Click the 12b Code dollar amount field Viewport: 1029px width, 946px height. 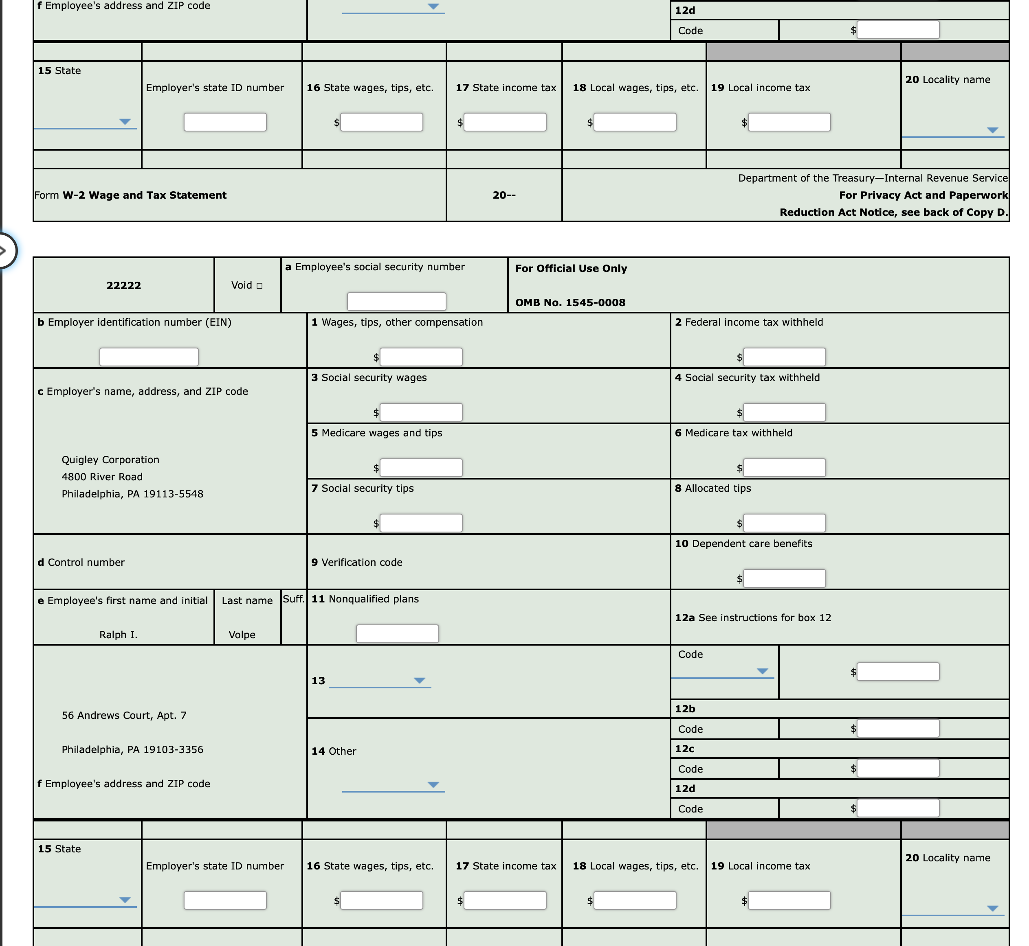(899, 727)
